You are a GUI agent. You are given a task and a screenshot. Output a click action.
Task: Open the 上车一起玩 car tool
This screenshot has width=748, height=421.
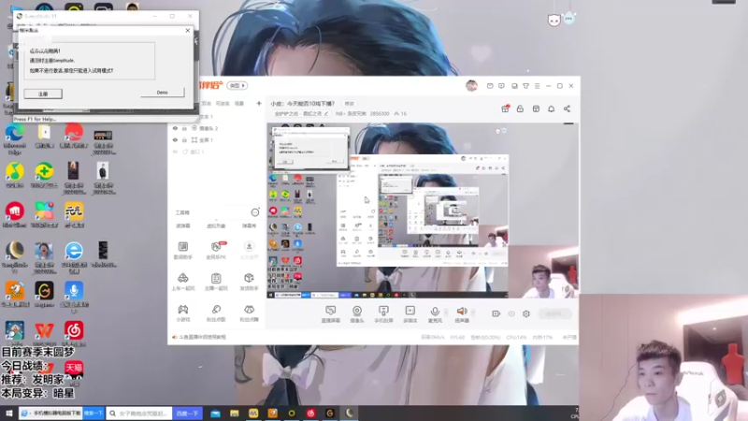click(x=182, y=282)
